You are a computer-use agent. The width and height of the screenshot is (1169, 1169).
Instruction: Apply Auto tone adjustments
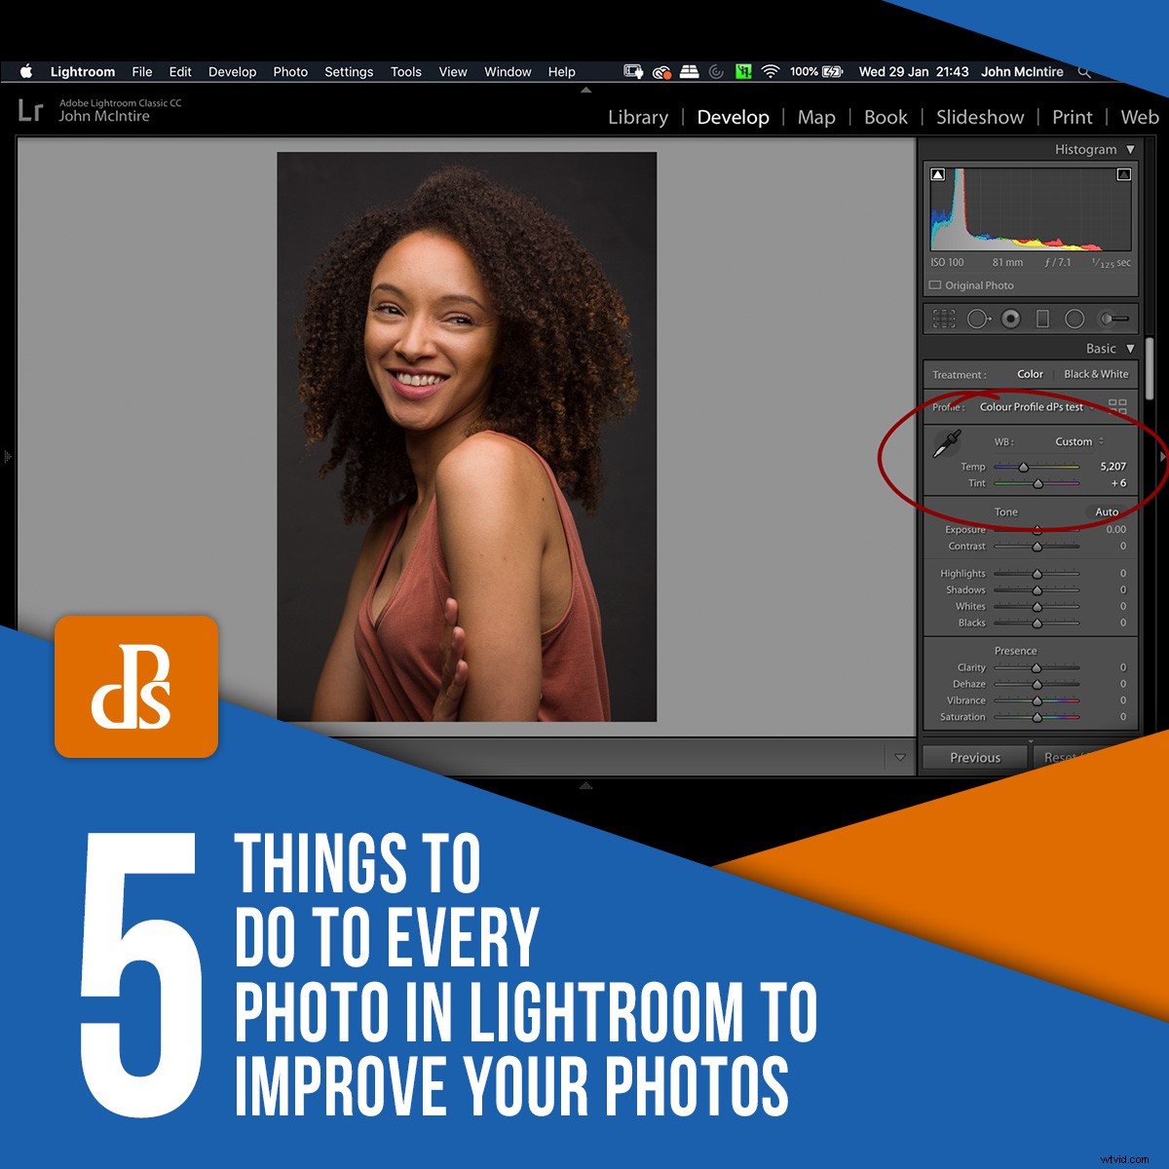(x=1107, y=511)
